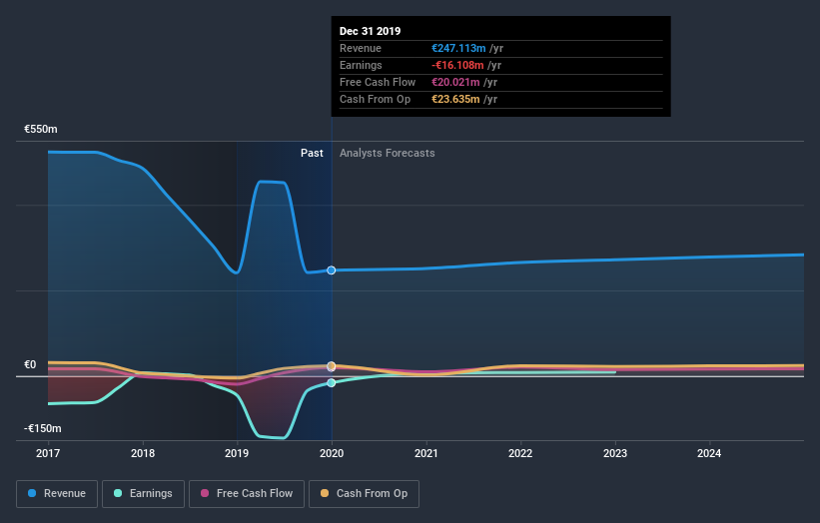Screen dimensions: 820x523
Task: Click the -€16.108m earnings value
Action: [x=457, y=65]
